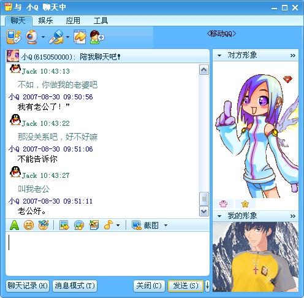Open font settings with green A icon
The image size is (304, 298).
coord(14,225)
